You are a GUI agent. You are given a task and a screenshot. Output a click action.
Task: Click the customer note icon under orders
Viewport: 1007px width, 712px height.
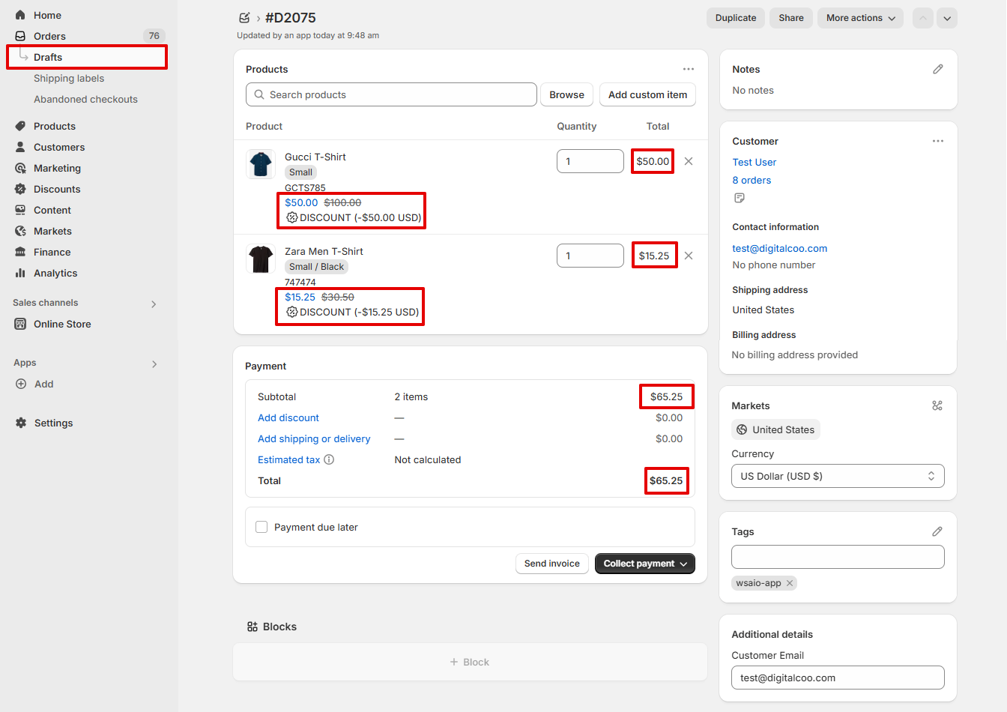[x=740, y=198]
